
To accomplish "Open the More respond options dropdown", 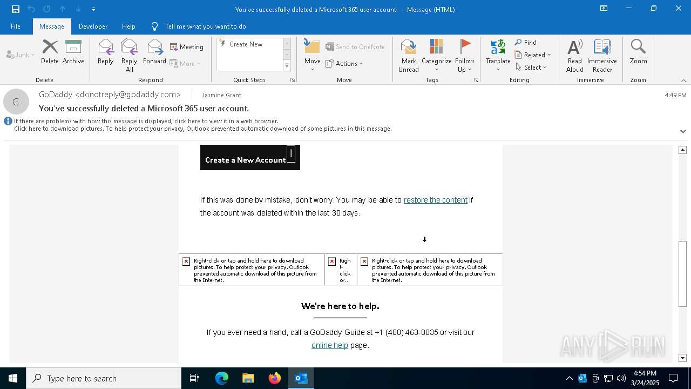I will [185, 63].
